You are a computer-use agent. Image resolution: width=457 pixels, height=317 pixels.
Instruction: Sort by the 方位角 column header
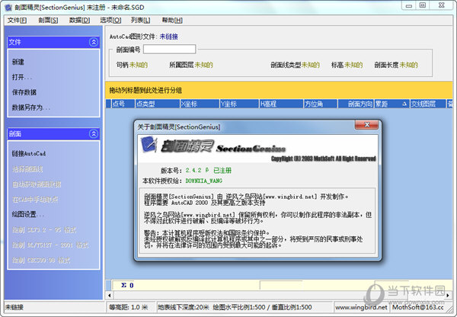[x=321, y=104]
